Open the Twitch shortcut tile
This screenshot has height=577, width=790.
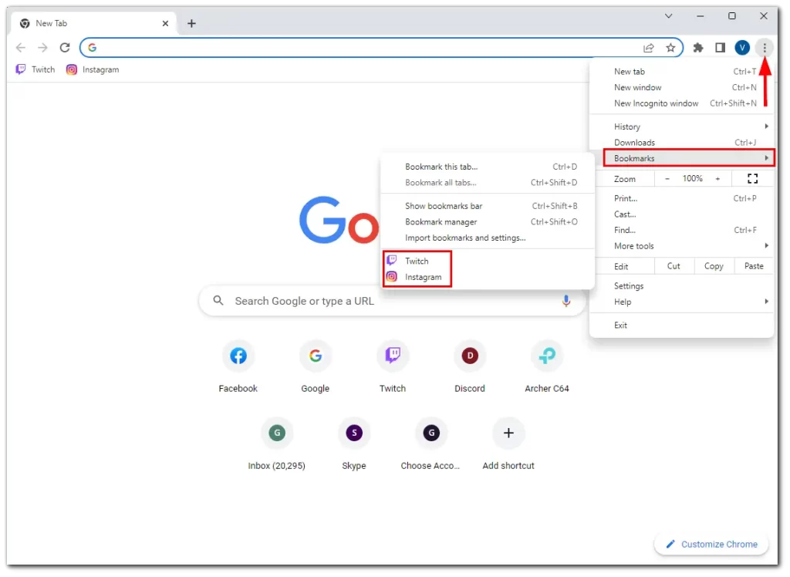(393, 366)
